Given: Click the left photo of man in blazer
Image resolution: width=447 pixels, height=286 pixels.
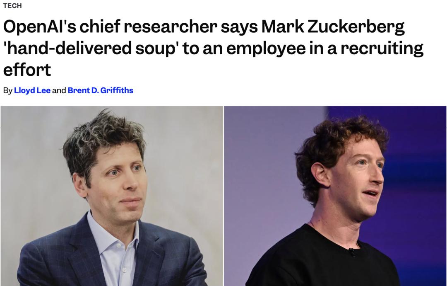Looking at the screenshot, I should pos(112,196).
